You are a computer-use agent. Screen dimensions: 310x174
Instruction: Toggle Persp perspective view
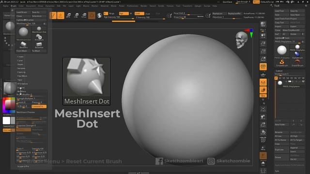pyautogui.click(x=263, y=67)
